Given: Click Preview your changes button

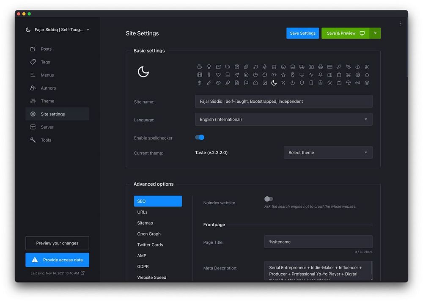Looking at the screenshot, I should (57, 243).
